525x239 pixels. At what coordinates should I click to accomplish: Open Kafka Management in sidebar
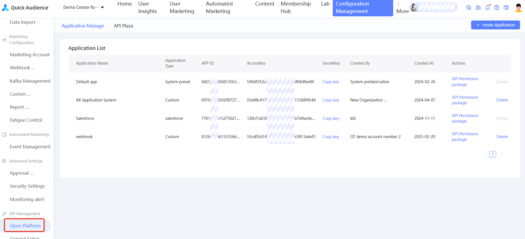pyautogui.click(x=30, y=81)
